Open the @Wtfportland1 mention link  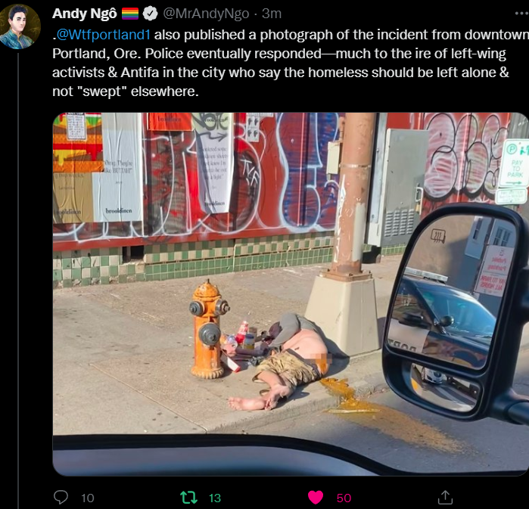(103, 35)
